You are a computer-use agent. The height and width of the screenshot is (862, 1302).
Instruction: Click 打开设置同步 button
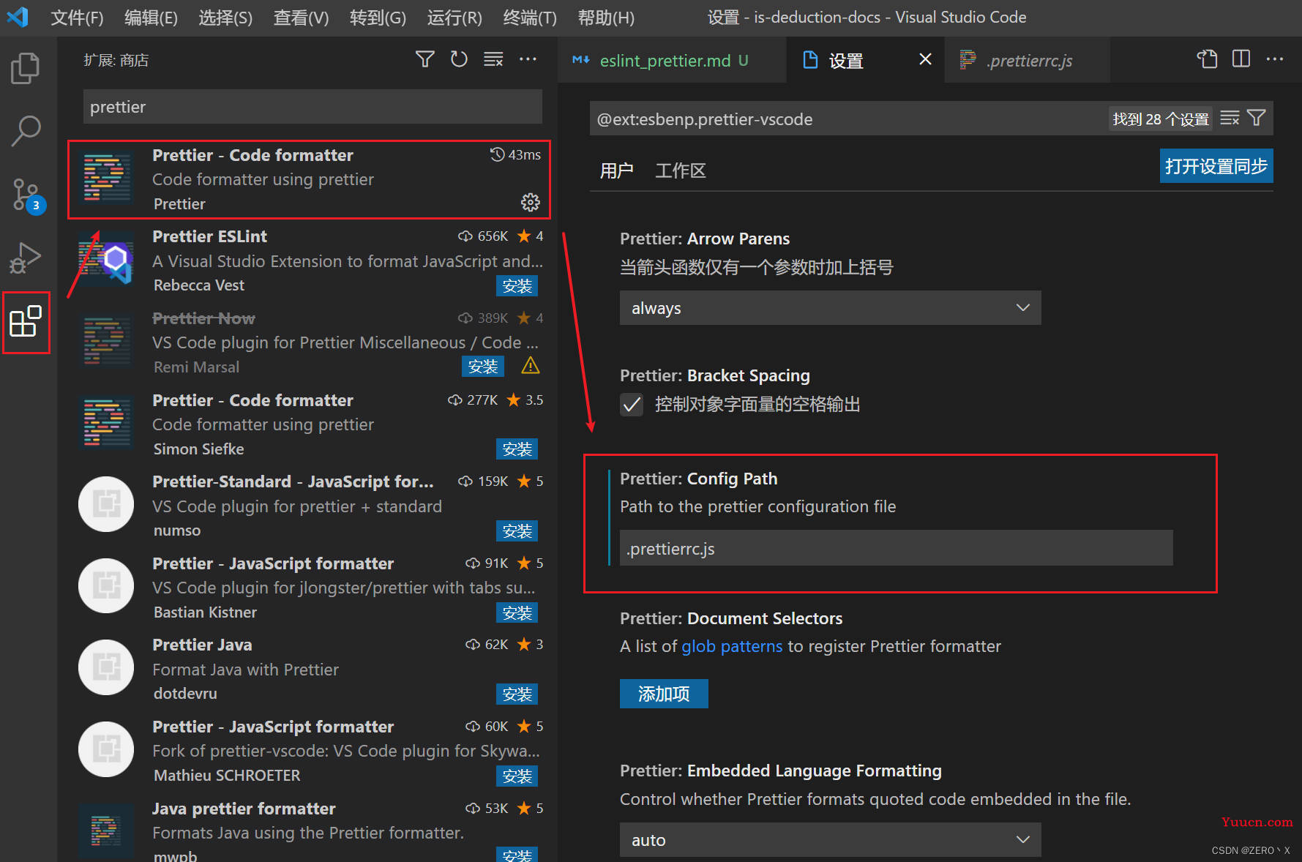click(x=1216, y=166)
